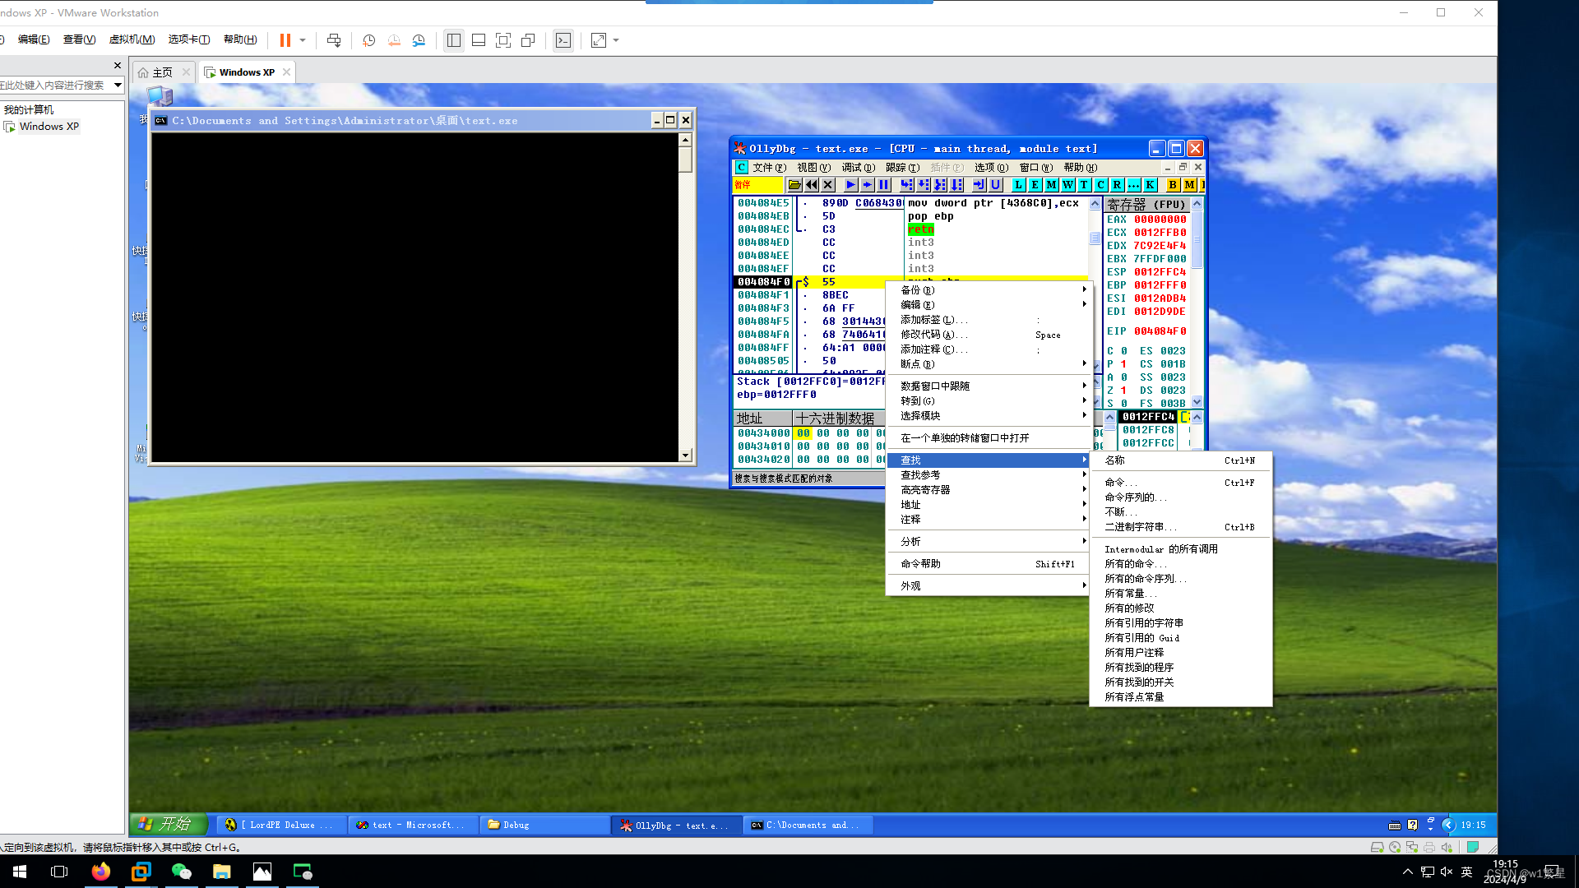Viewport: 1579px width, 888px height.
Task: Show Run trace with cyan '...' icon
Action: click(x=1133, y=185)
